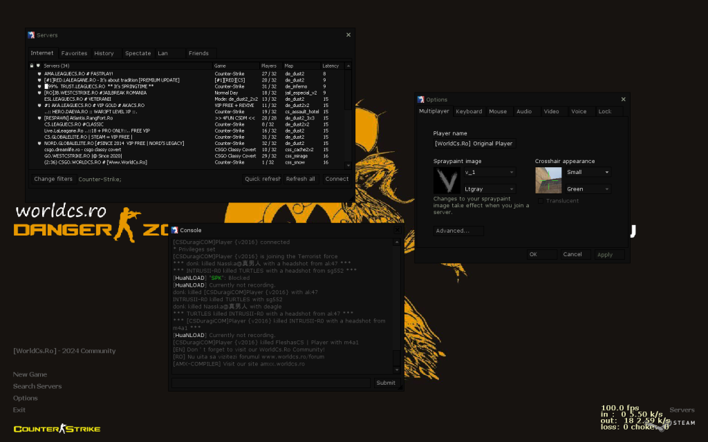Open the Spectate tab
708x442 pixels.
[x=138, y=53]
